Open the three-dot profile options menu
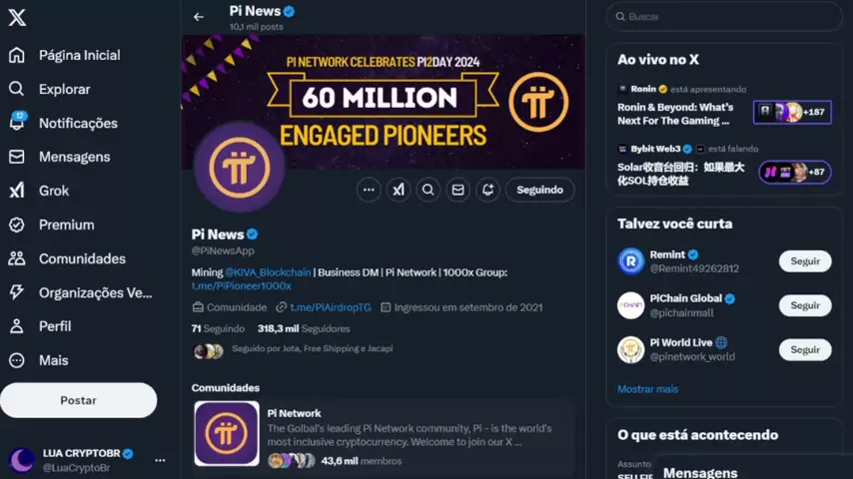853x479 pixels. pyautogui.click(x=369, y=190)
